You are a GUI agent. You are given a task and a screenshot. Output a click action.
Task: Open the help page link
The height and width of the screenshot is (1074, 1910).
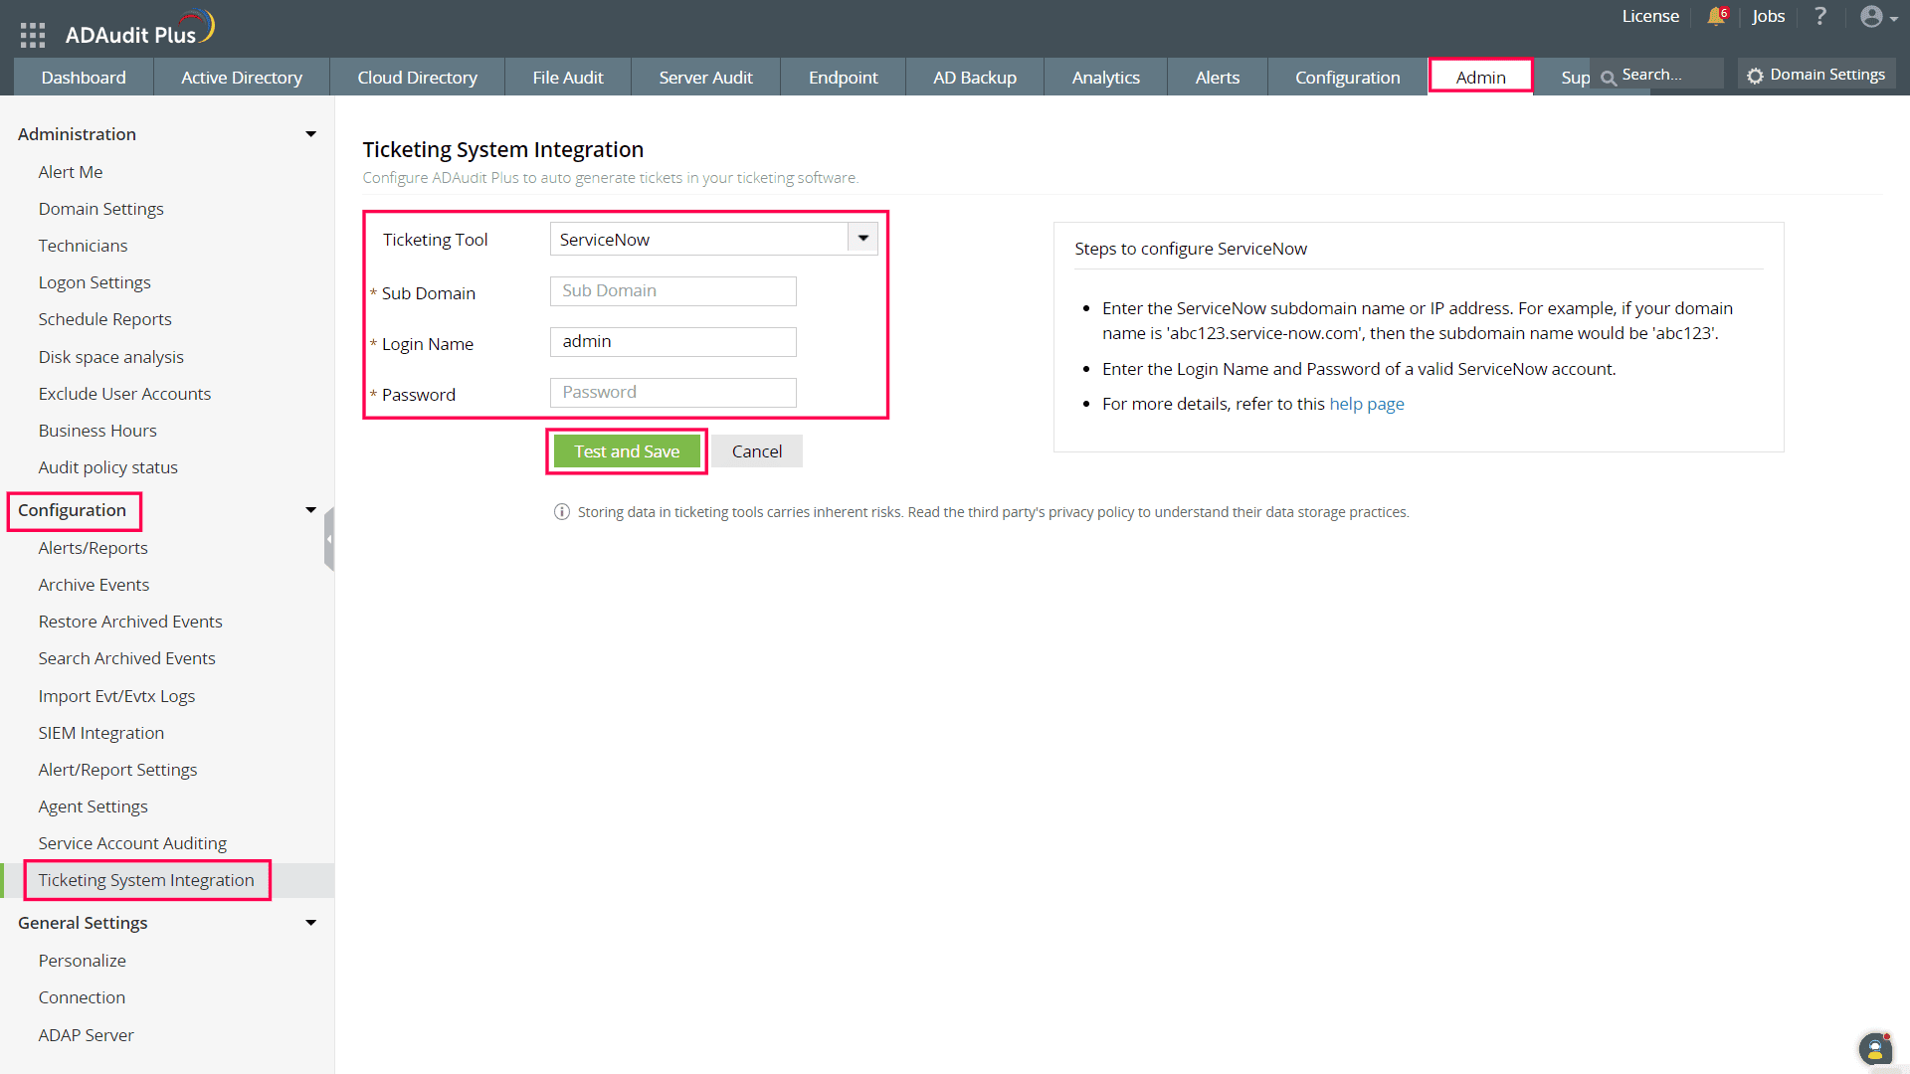coord(1366,404)
